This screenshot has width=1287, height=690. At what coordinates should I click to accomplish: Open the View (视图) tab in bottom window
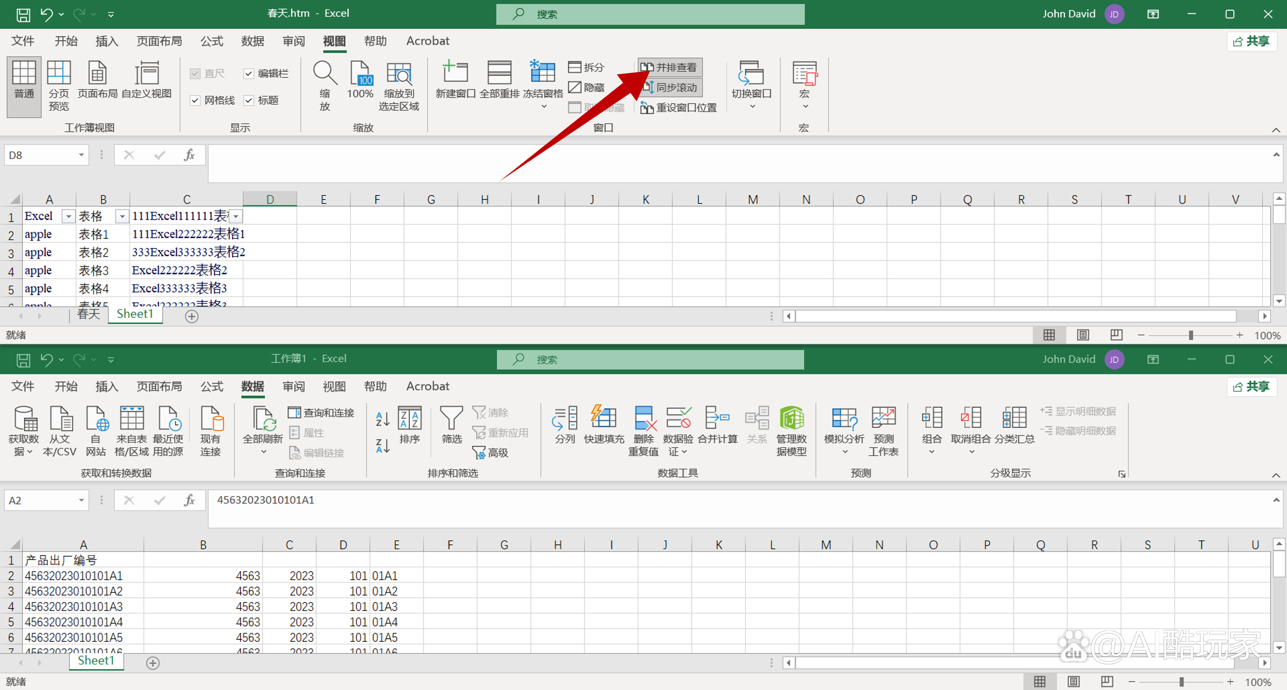[x=334, y=386]
